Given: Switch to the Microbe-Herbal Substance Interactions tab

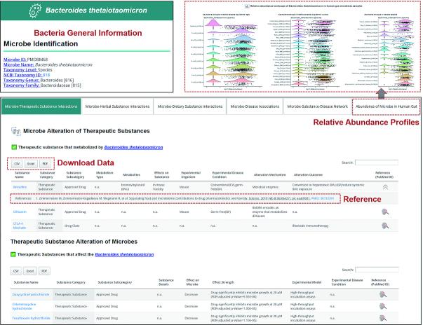Looking at the screenshot, I should (x=117, y=106).
